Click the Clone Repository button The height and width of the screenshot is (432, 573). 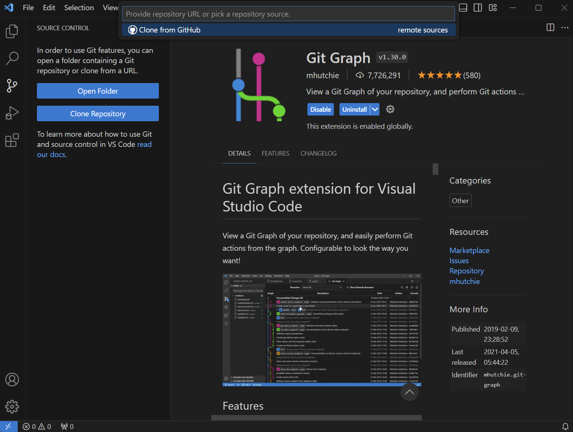[x=98, y=114]
